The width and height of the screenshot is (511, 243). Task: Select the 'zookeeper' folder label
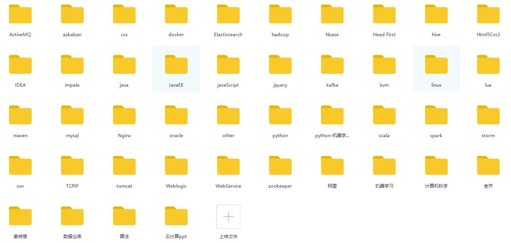pos(280,186)
